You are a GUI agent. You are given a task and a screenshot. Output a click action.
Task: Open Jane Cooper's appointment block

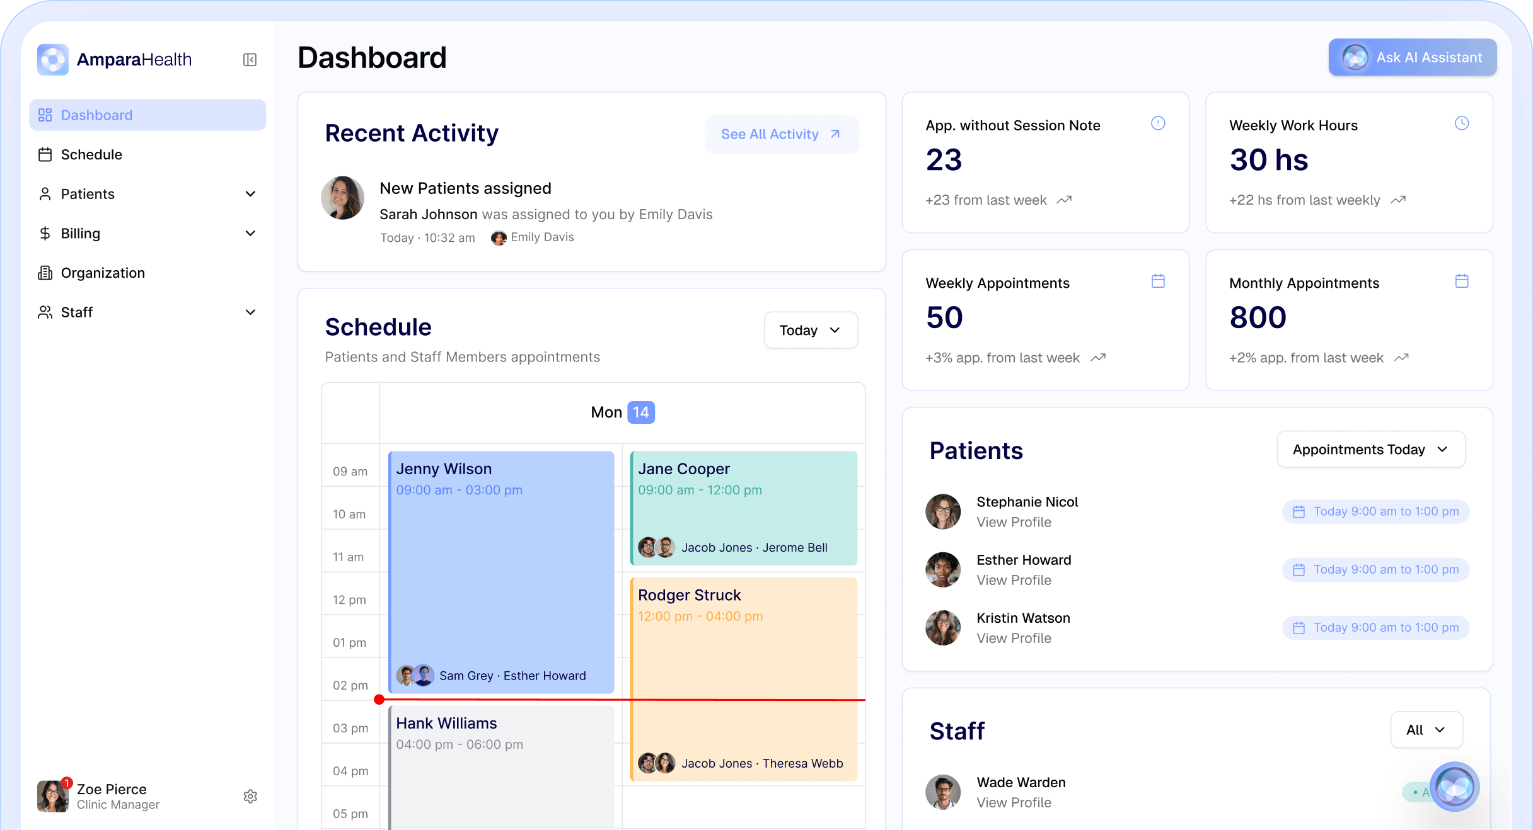point(744,508)
